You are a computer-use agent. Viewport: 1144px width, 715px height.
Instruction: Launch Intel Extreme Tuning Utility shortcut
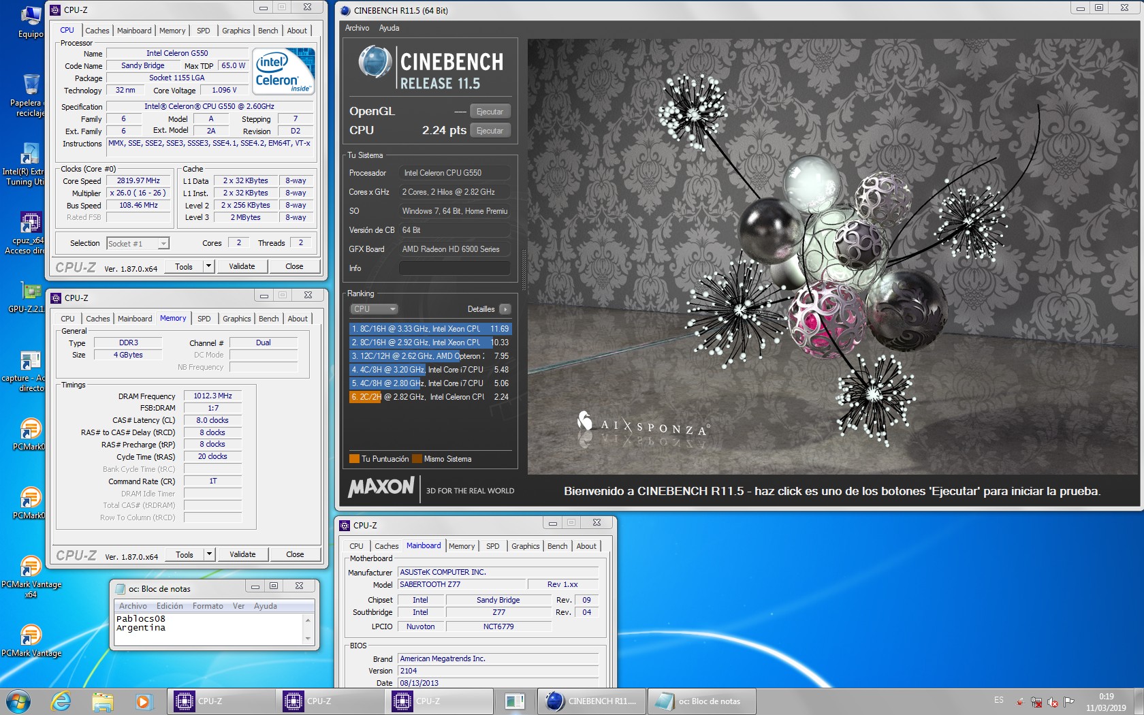click(x=26, y=164)
